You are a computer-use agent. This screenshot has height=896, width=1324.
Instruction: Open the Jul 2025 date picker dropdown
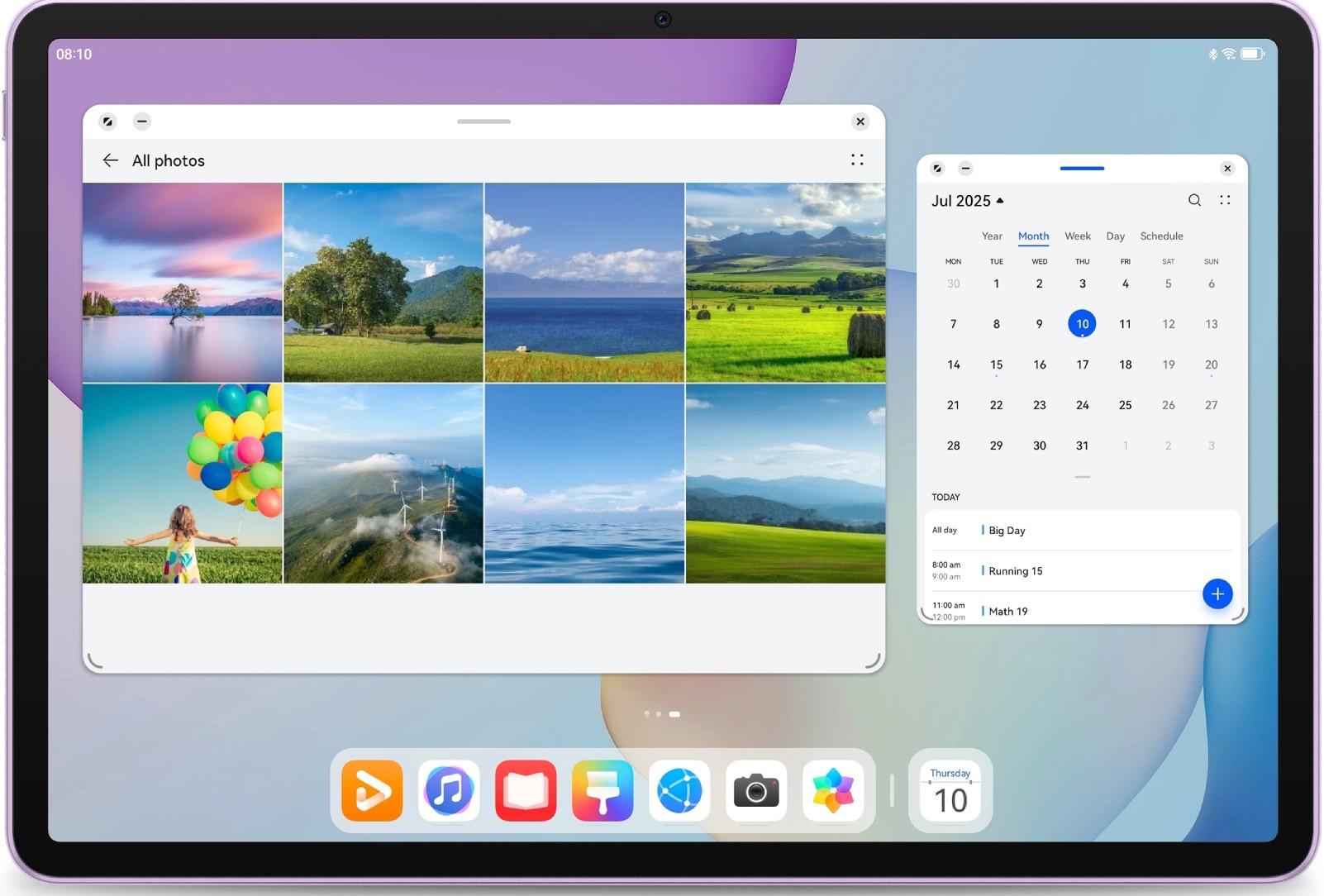pyautogui.click(x=967, y=201)
